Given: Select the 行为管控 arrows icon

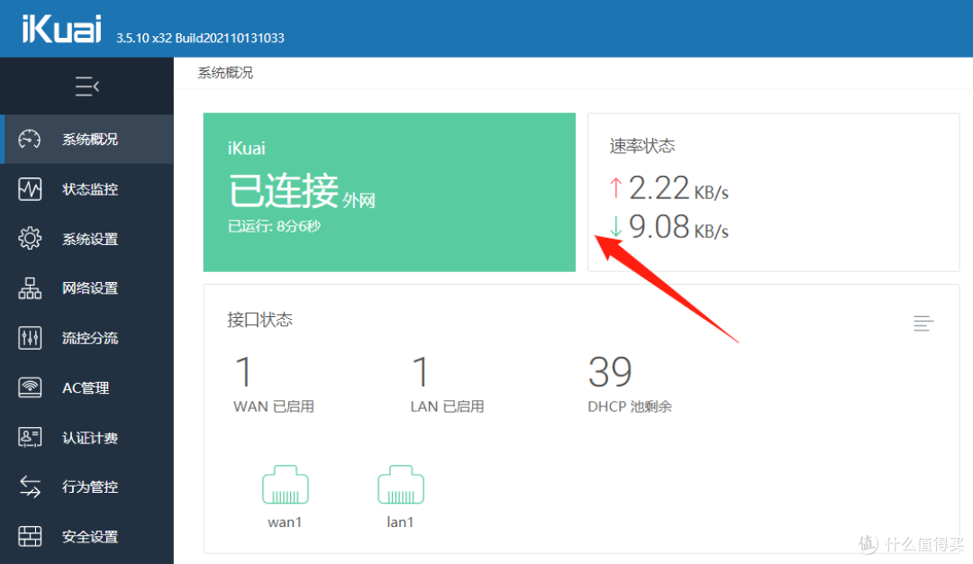Looking at the screenshot, I should pyautogui.click(x=30, y=487).
